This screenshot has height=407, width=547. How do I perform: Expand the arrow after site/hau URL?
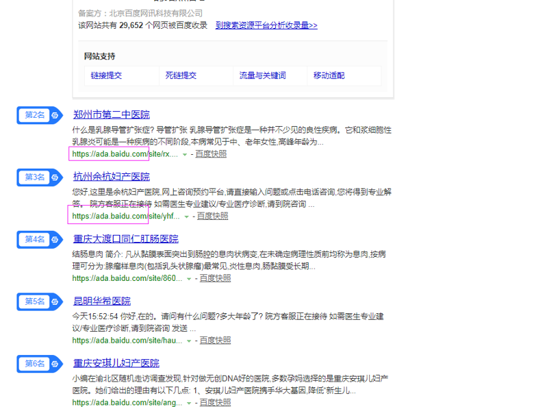(x=189, y=341)
